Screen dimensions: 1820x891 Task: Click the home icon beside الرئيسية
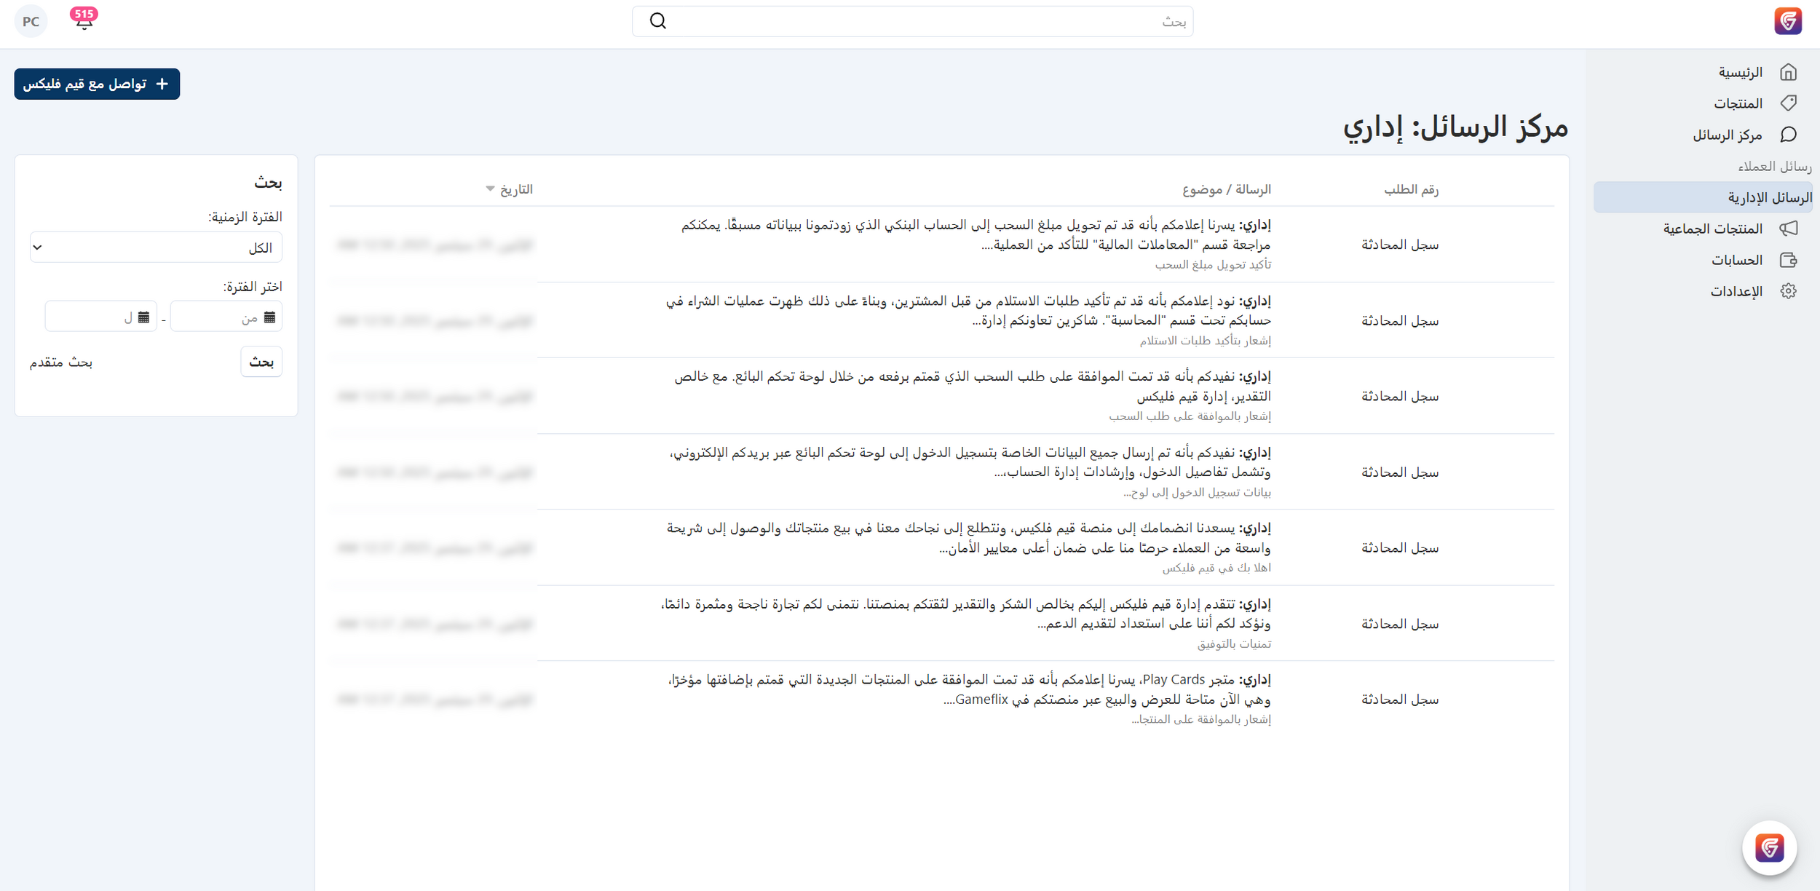1788,72
